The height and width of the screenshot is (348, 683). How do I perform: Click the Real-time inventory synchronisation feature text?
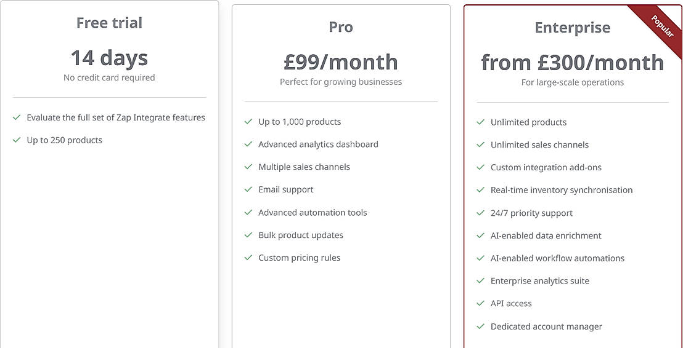561,190
